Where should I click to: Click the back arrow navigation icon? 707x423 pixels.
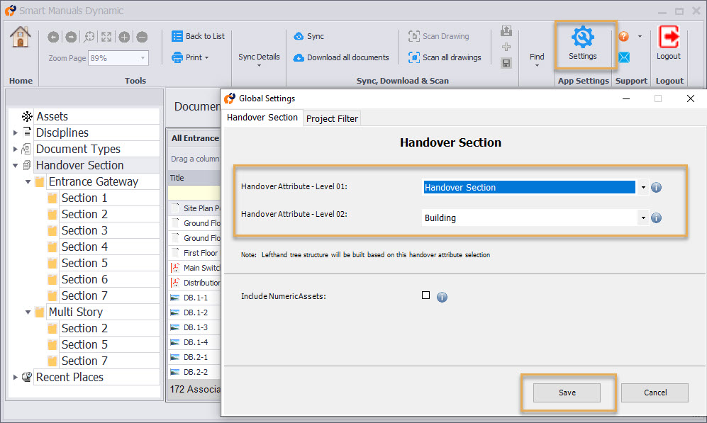(x=53, y=37)
